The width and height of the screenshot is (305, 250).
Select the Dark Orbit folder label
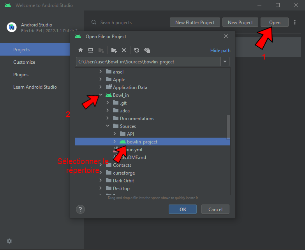(x=123, y=180)
